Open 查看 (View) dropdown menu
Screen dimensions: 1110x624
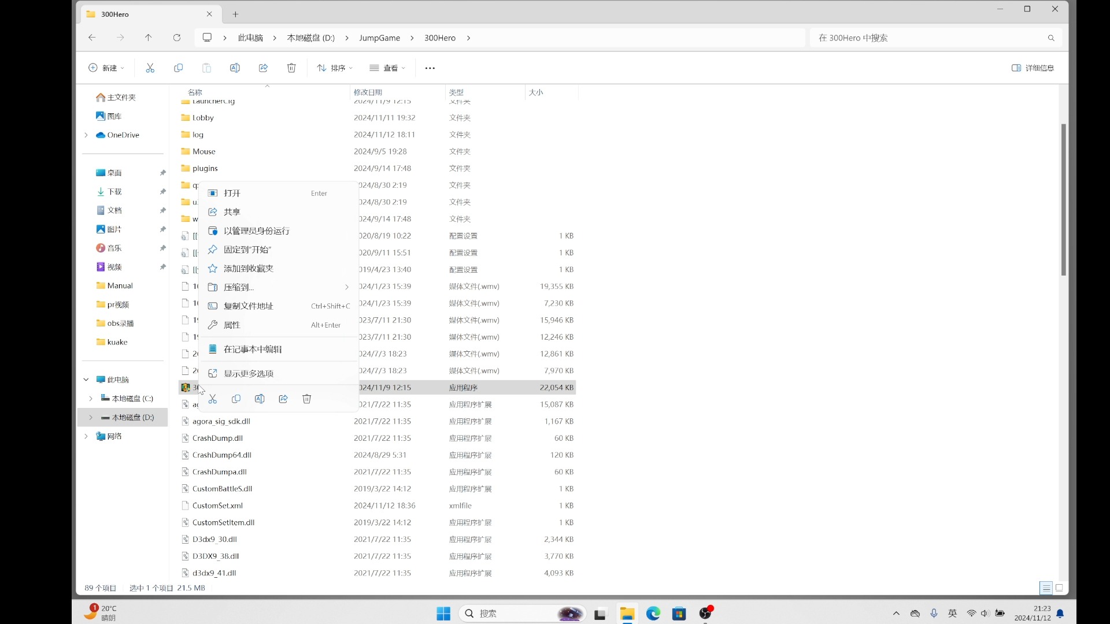point(388,68)
